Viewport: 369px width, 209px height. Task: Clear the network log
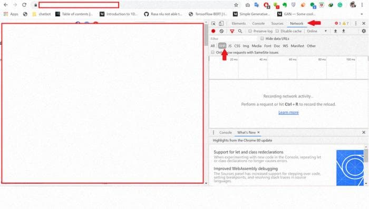click(x=221, y=31)
